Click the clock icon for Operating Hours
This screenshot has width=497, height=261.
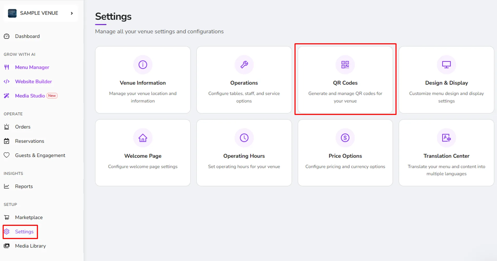pos(244,138)
